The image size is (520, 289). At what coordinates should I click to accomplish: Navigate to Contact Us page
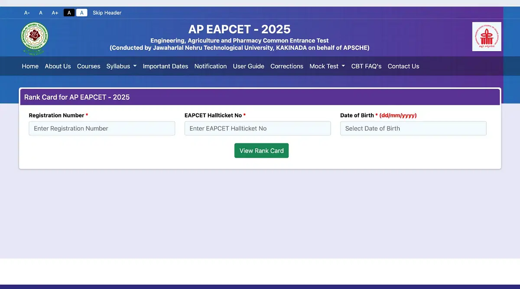403,66
